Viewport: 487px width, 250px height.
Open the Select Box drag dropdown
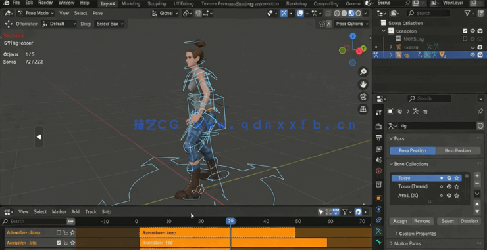pyautogui.click(x=110, y=24)
